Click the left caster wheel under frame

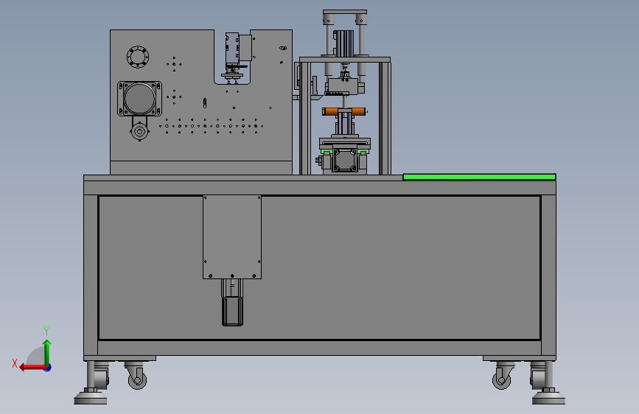137,380
